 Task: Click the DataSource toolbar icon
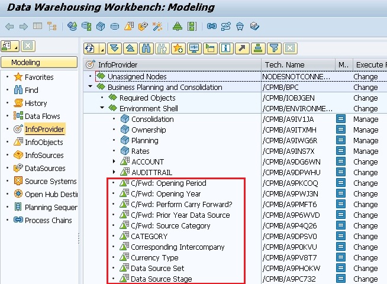tap(143, 26)
